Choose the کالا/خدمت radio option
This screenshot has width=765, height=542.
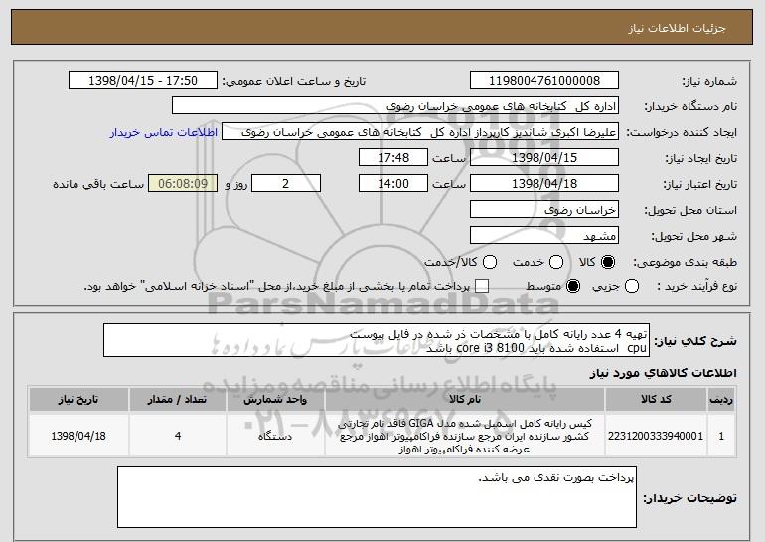(x=487, y=262)
